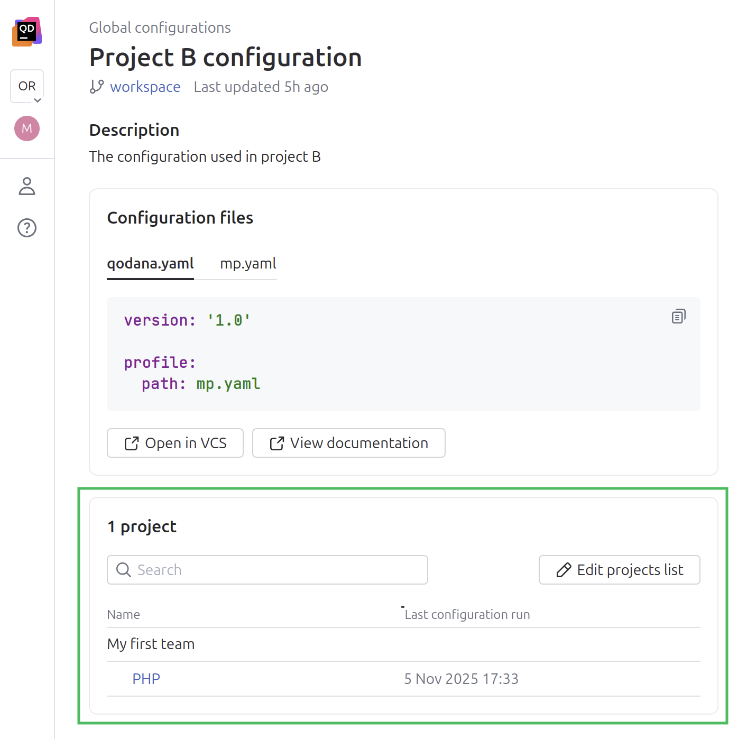Open the user avatar marked M
747x740 pixels.
coord(27,128)
